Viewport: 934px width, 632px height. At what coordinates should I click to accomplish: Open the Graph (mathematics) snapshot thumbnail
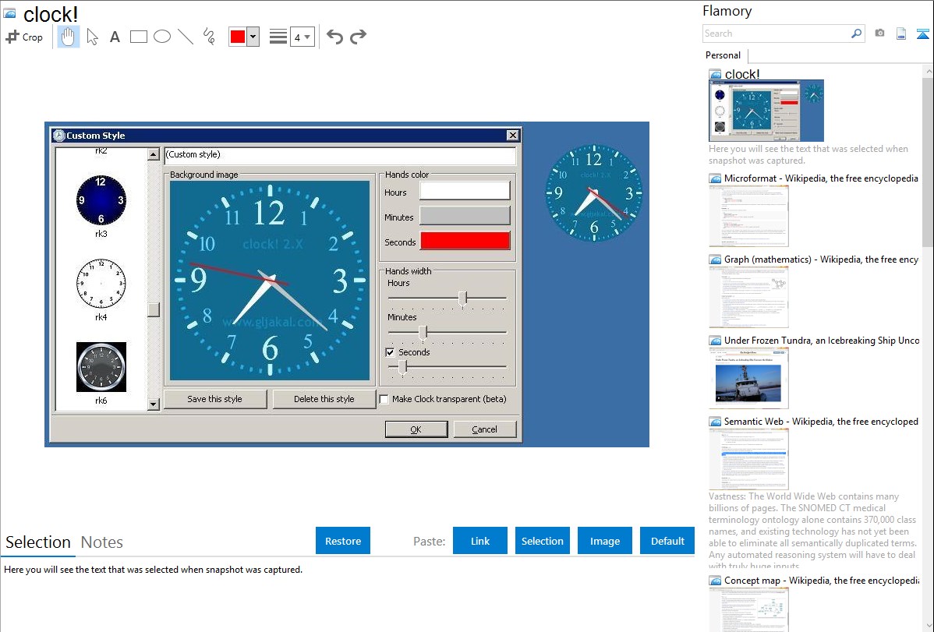[x=748, y=297]
